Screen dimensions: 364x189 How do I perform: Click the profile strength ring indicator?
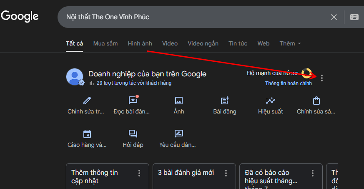coord(306,73)
